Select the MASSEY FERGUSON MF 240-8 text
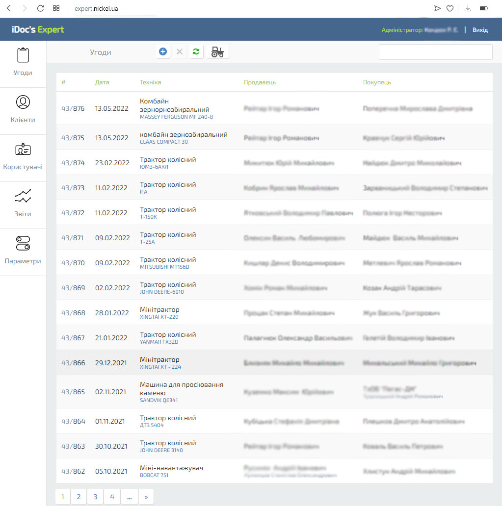Viewport: 502px width, 506px height. coord(176,117)
